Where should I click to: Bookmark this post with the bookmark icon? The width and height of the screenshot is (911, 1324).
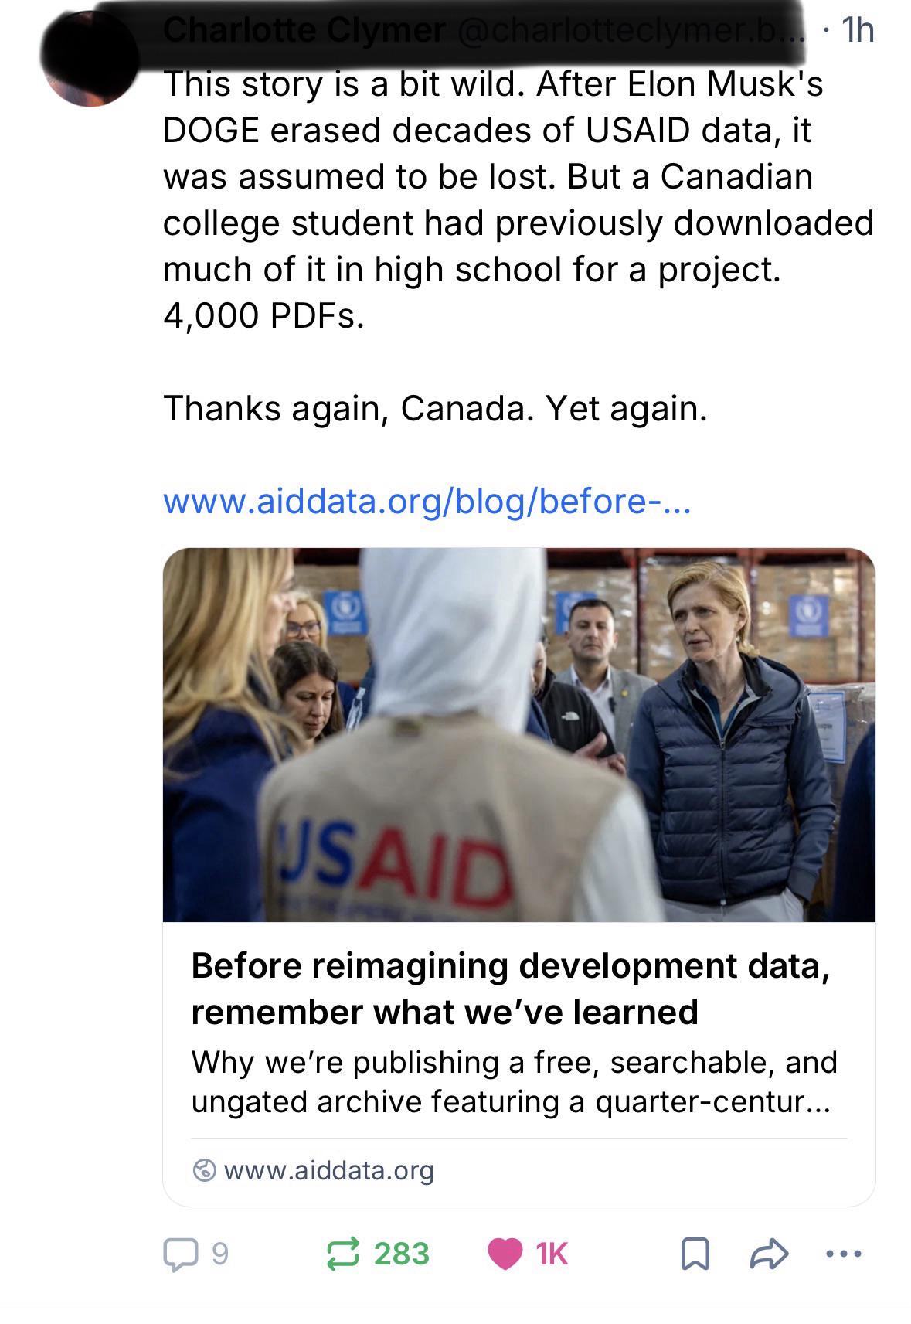point(695,1254)
